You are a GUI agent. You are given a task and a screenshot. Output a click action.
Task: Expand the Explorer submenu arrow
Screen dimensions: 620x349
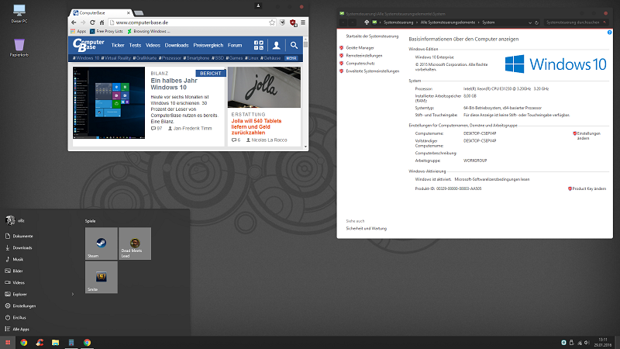[73, 295]
